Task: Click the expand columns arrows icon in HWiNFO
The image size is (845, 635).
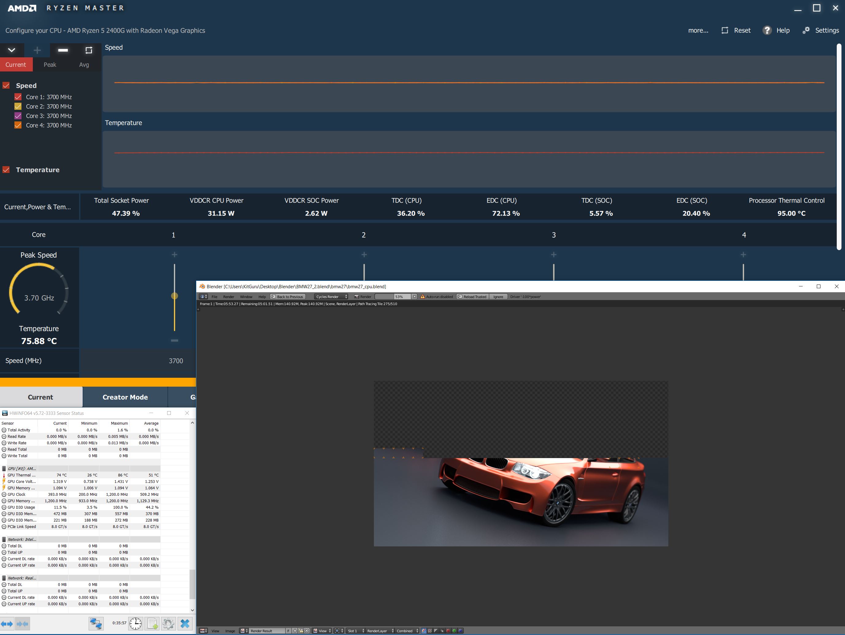Action: click(7, 624)
